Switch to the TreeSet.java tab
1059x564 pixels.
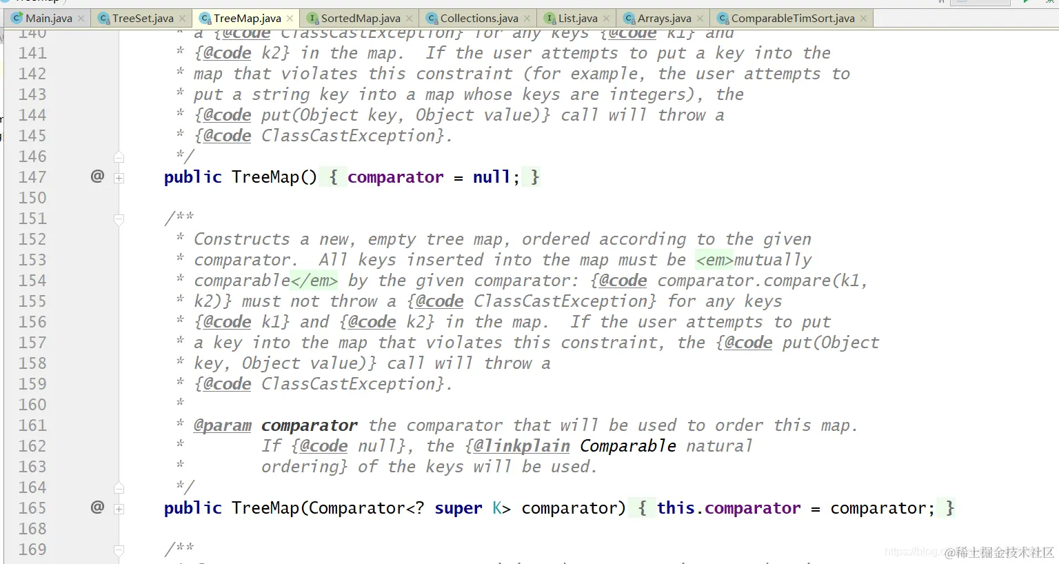point(142,18)
